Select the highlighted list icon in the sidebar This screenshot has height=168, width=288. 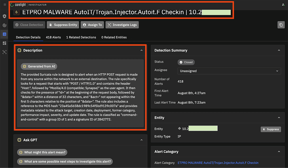pyautogui.click(x=4, y=34)
